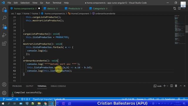Click PRODUCTOS constant on line 32
The image size is (188, 106).
click(x=62, y=37)
